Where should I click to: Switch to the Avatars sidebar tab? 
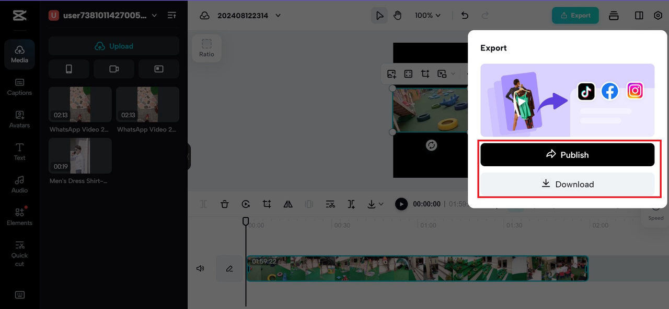click(19, 119)
